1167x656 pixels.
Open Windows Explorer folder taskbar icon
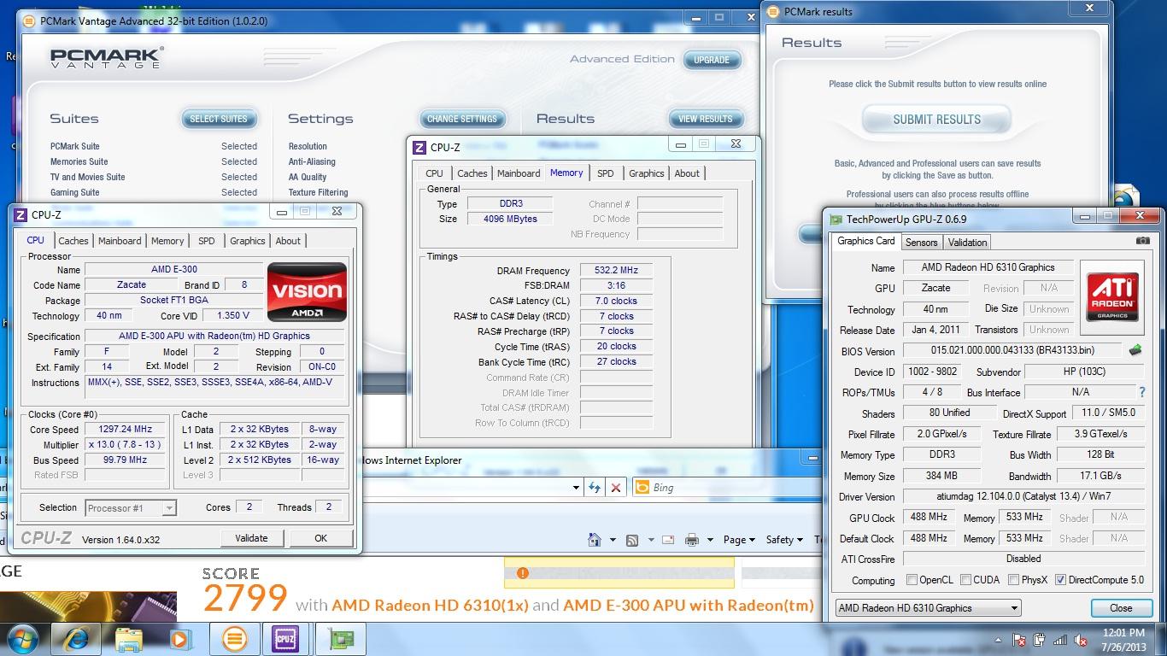(x=129, y=639)
